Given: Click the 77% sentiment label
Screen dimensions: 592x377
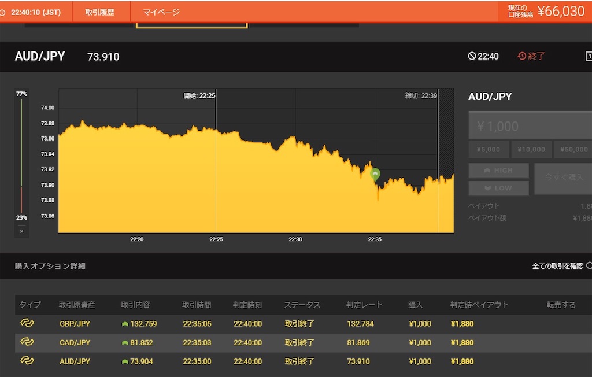Looking at the screenshot, I should 21,94.
